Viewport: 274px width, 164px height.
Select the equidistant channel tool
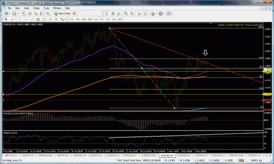coord(38,19)
